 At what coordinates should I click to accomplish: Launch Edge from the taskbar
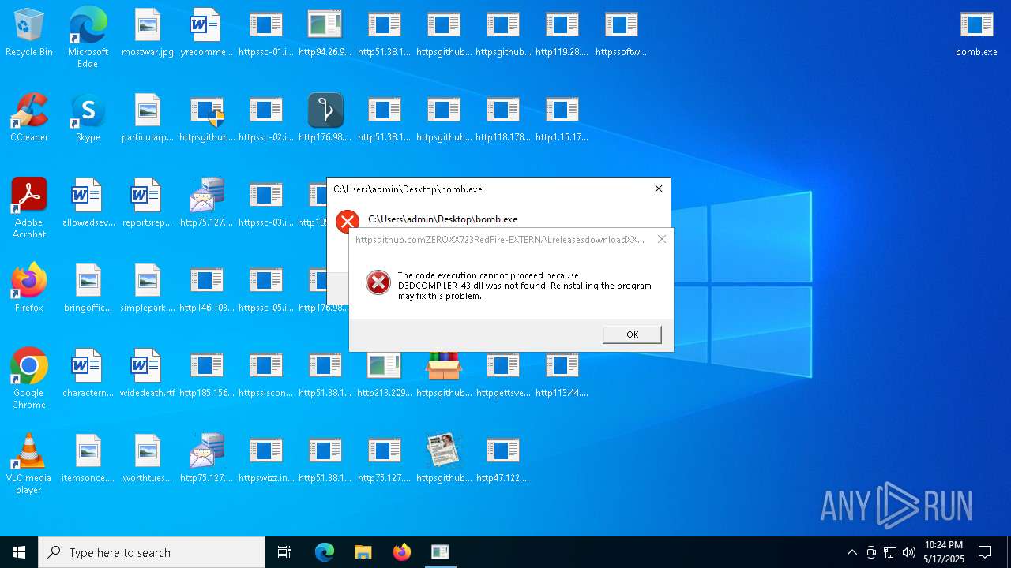pos(325,552)
